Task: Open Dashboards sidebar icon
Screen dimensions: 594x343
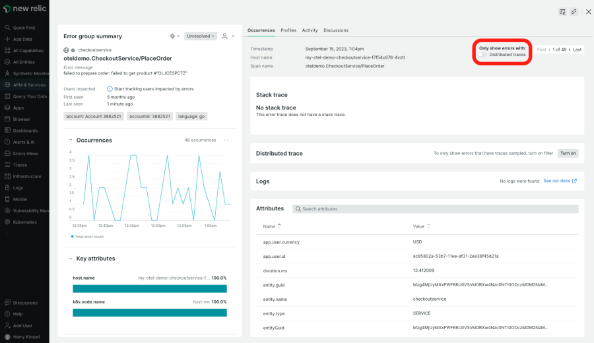Action: pyautogui.click(x=7, y=131)
